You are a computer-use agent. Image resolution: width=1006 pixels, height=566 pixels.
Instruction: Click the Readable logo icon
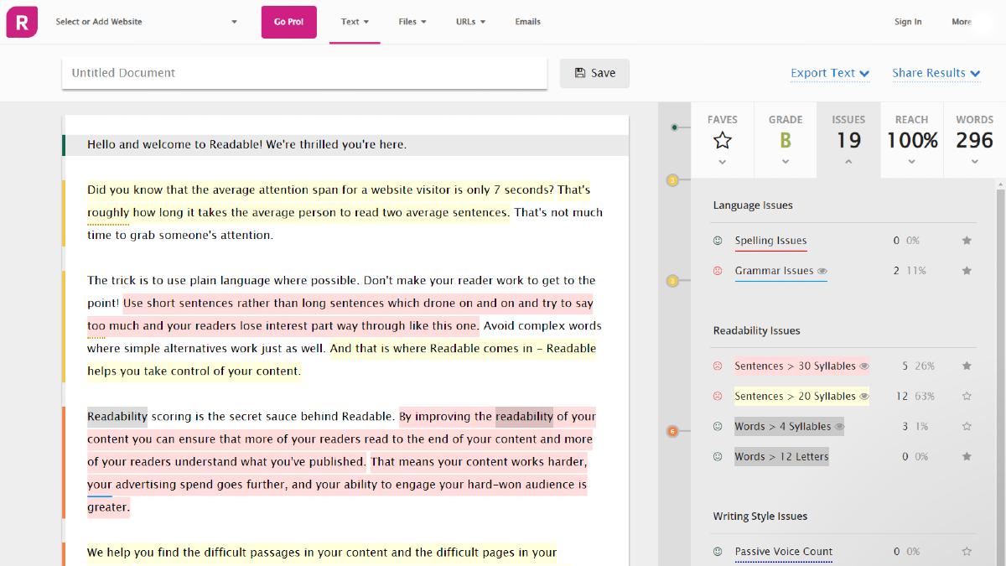(22, 22)
